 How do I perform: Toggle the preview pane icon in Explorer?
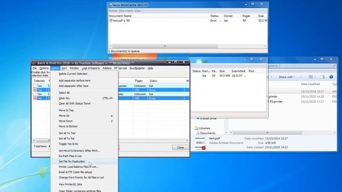point(322,77)
